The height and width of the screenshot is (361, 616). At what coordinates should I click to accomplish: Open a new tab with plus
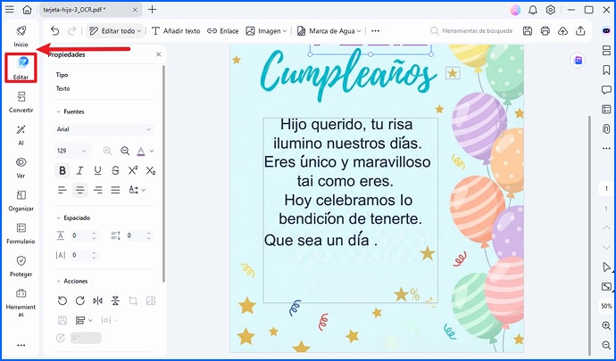tap(152, 10)
